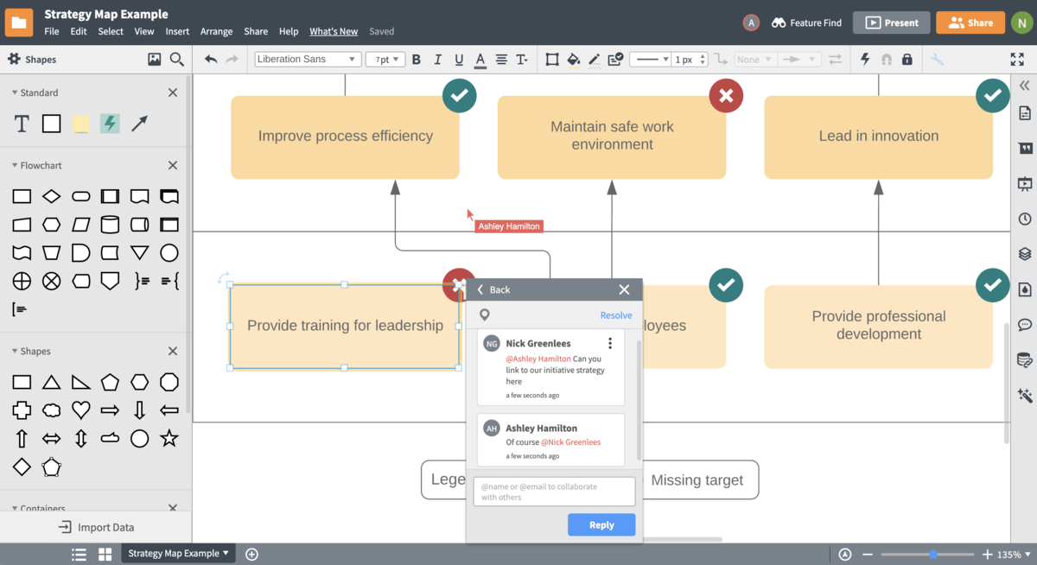
Task: Open the 7pt font size dropdown
Action: tap(385, 59)
